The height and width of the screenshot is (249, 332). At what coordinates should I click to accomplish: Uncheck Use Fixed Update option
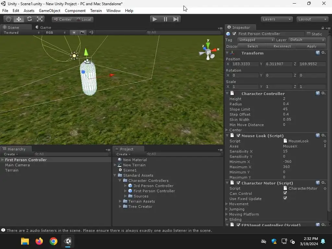point(285,198)
